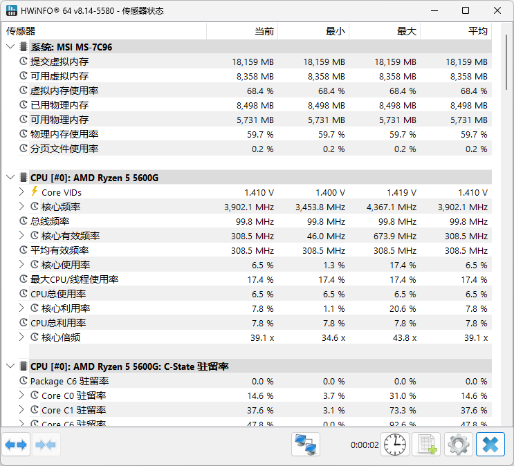Viewport: 514px width, 466px height.
Task: Click the clock icon next to CPU总利用率
Action: (24, 322)
